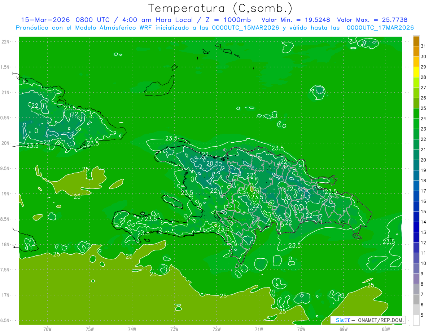Click the colorbar value '24'
The width and height of the screenshot is (433, 334).
tap(424, 119)
